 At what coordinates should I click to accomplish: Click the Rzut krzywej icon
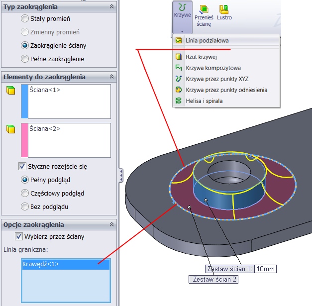click(x=179, y=57)
